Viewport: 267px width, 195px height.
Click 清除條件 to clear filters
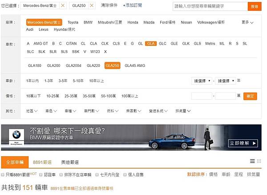coord(109,5)
